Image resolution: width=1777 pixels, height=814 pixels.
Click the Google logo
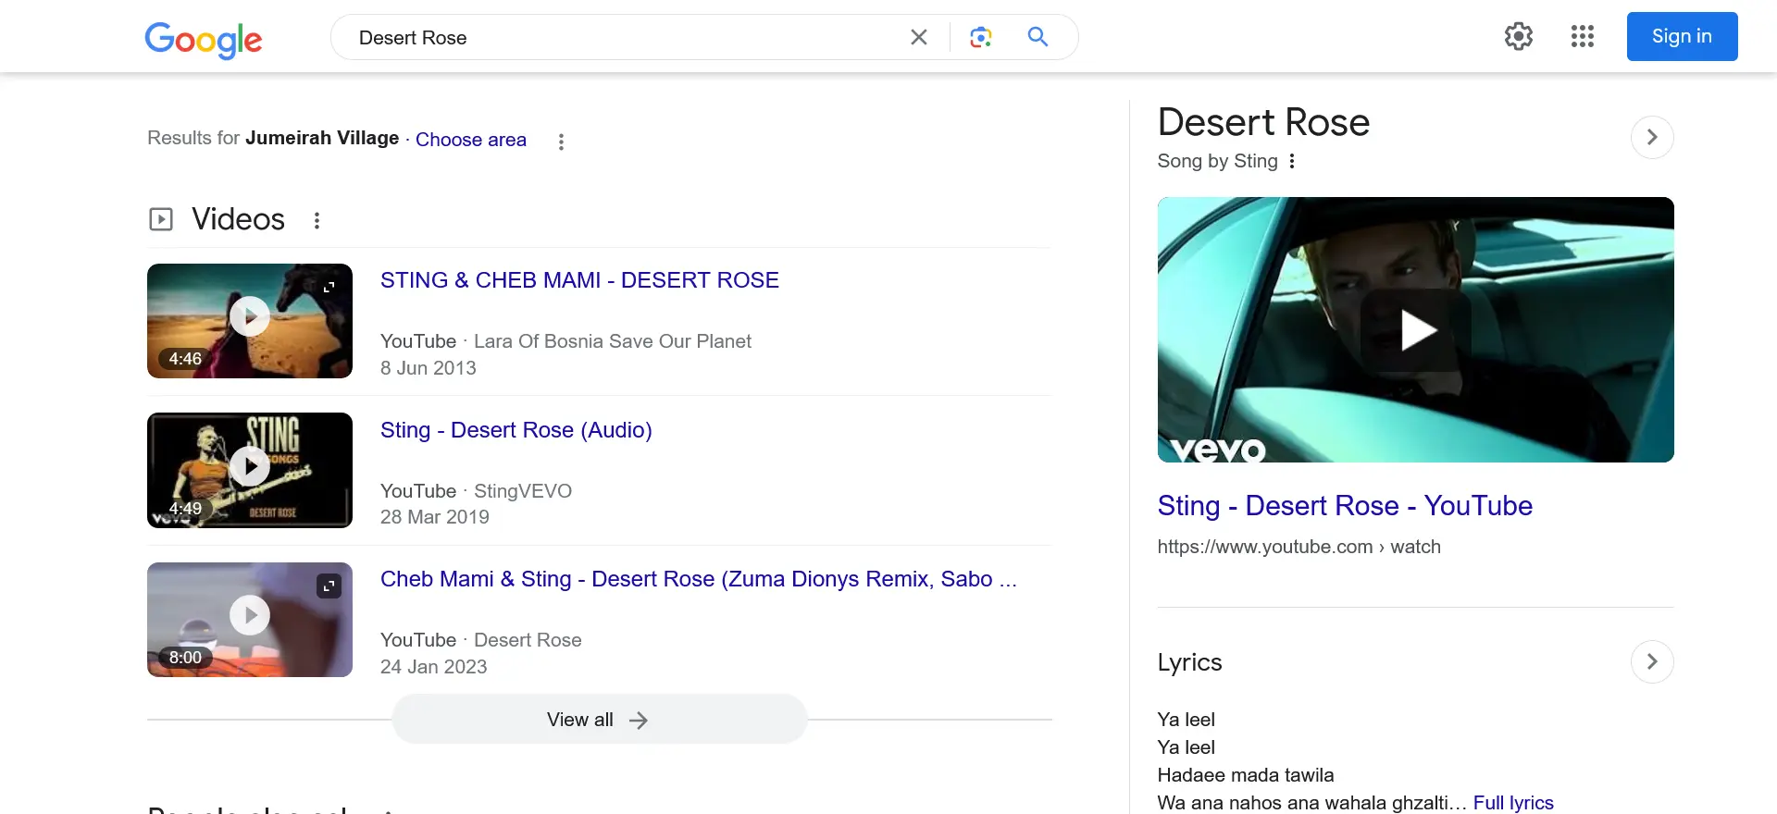pos(204,39)
